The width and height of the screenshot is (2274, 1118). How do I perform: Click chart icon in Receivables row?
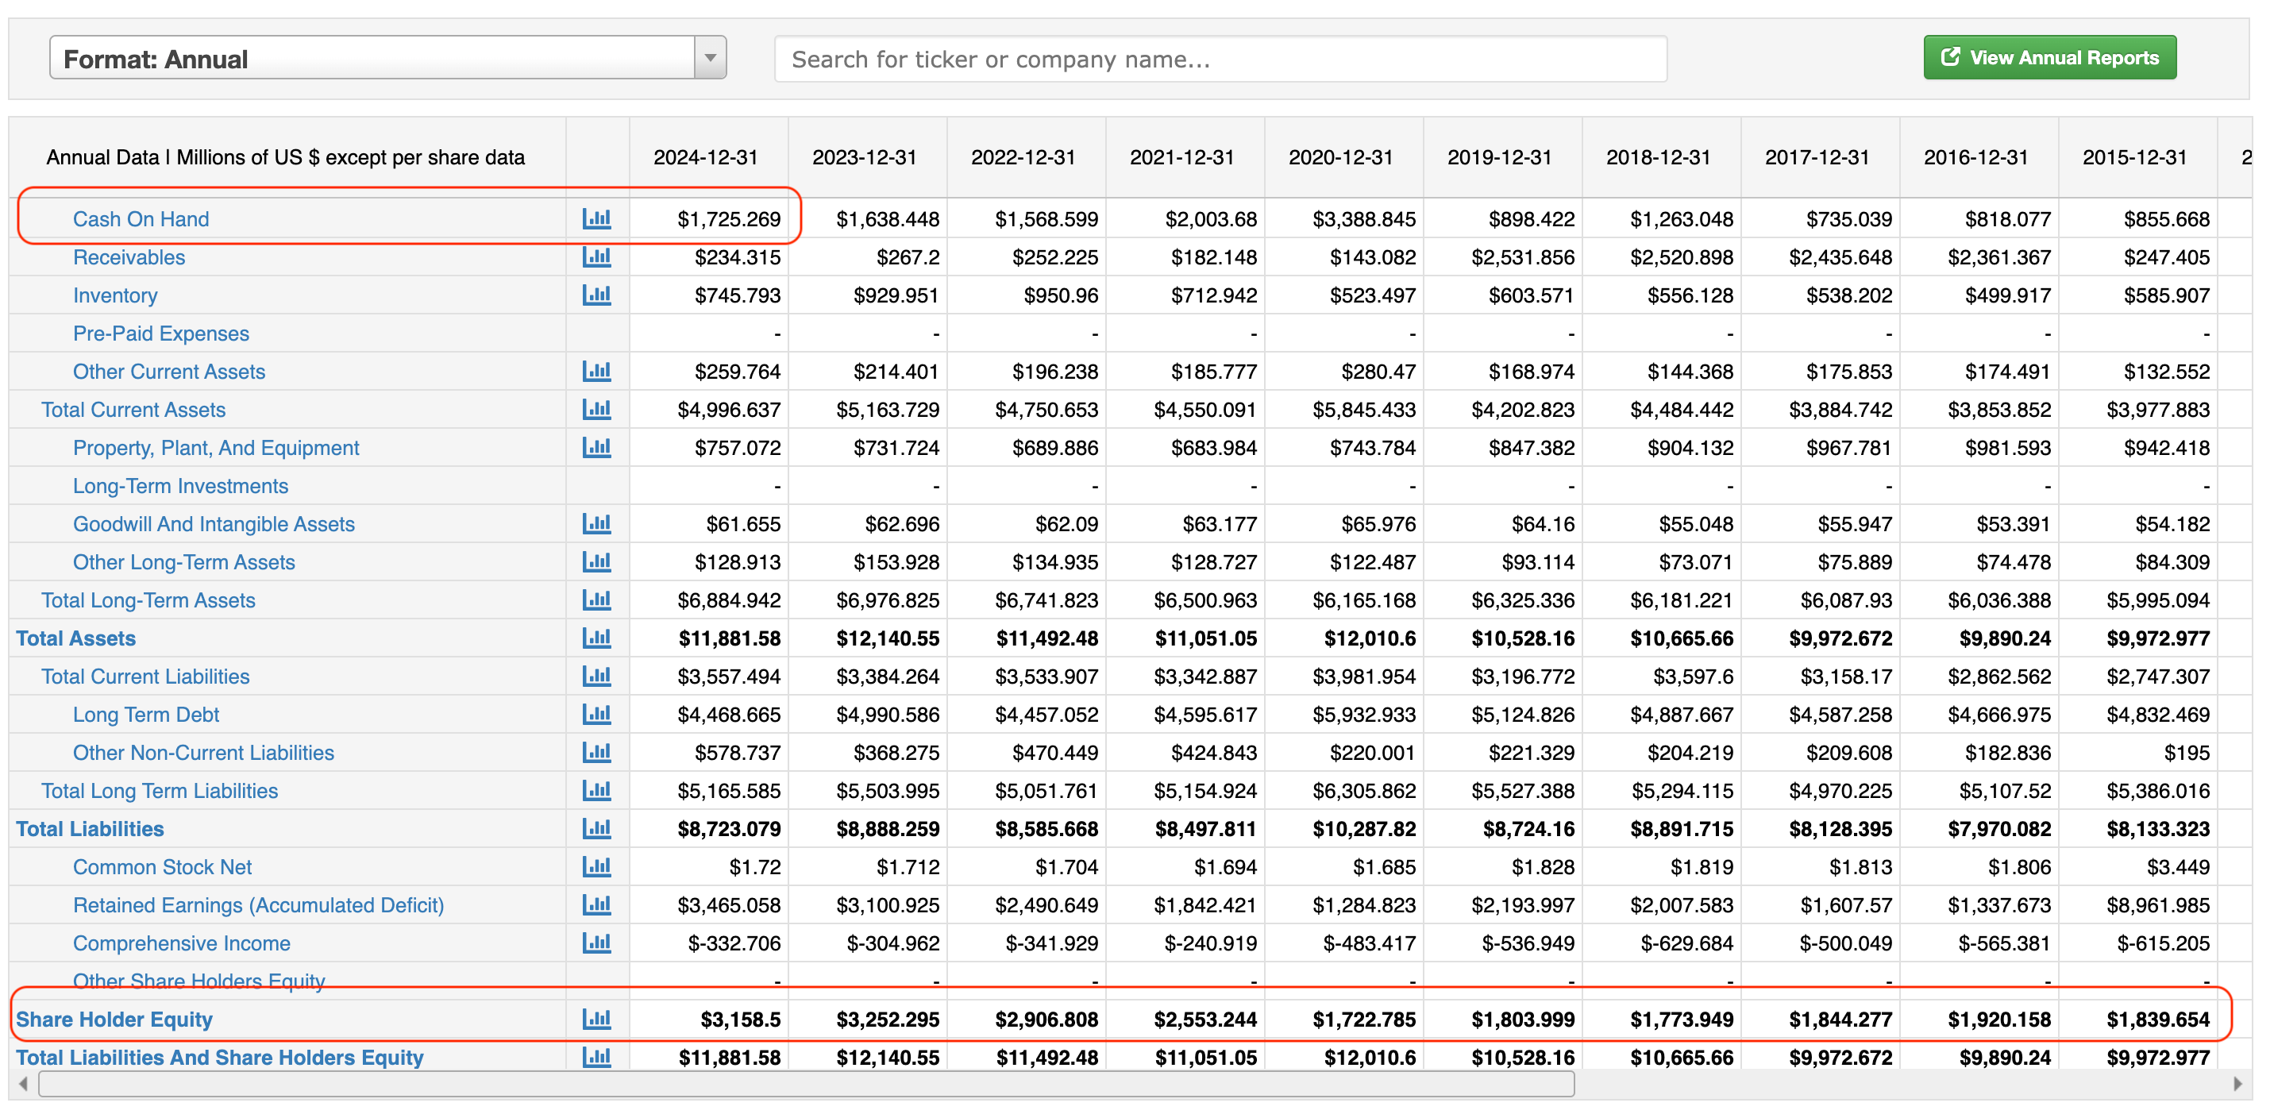click(597, 257)
